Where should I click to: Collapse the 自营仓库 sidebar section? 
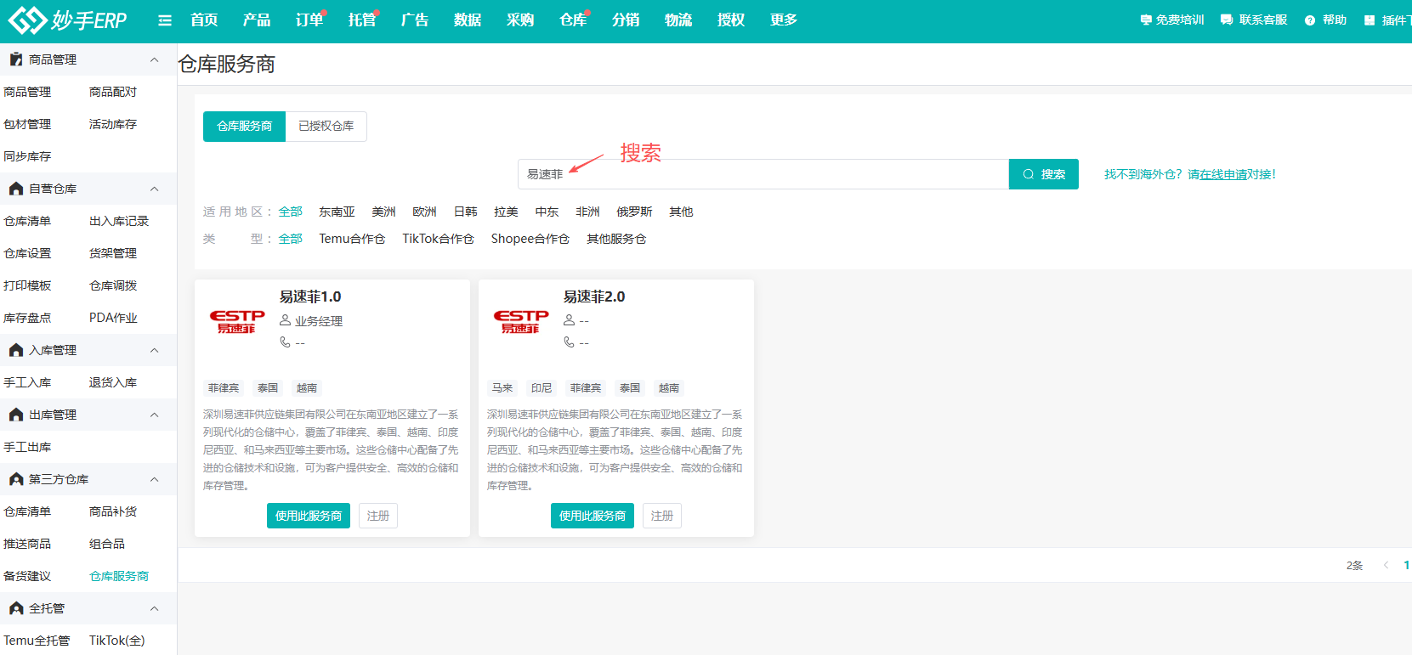tap(154, 189)
